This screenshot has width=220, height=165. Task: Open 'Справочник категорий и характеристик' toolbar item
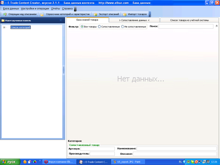65,14
